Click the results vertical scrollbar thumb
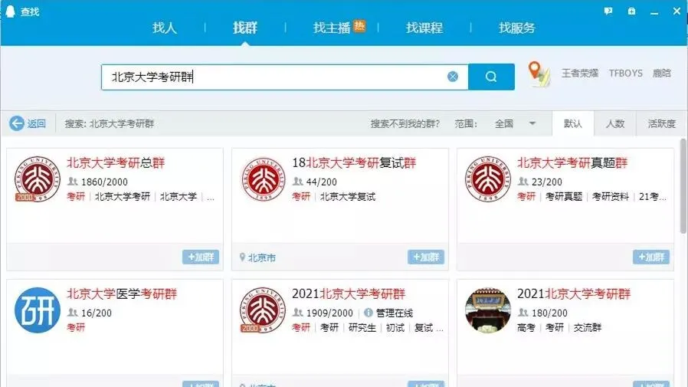 click(x=683, y=186)
